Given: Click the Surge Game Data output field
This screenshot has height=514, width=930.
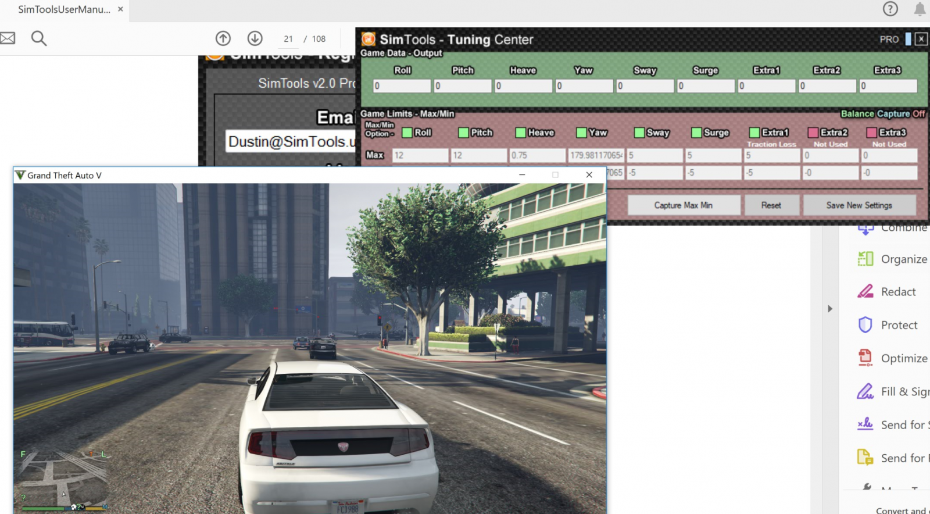Looking at the screenshot, I should tap(706, 86).
